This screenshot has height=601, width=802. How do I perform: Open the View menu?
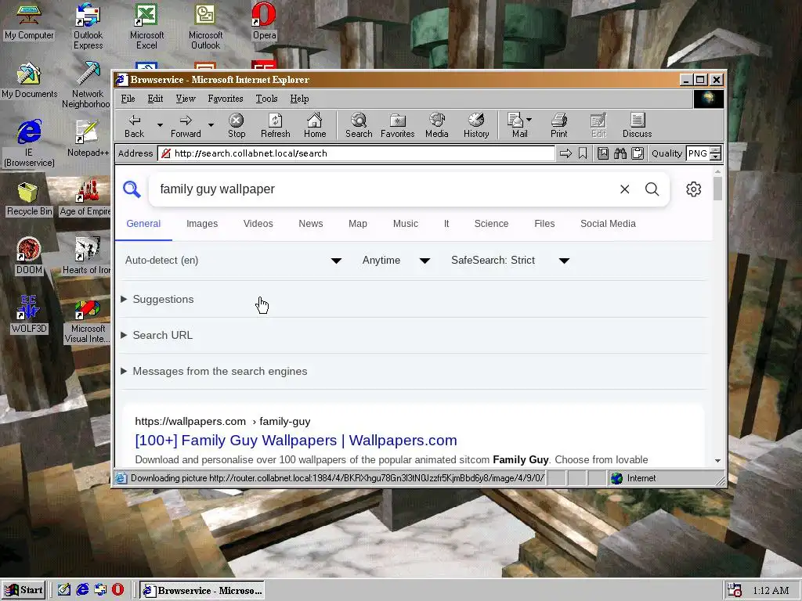[x=185, y=99]
